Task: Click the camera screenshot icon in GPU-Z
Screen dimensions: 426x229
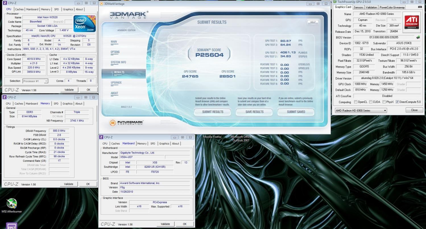Action: click(x=420, y=7)
